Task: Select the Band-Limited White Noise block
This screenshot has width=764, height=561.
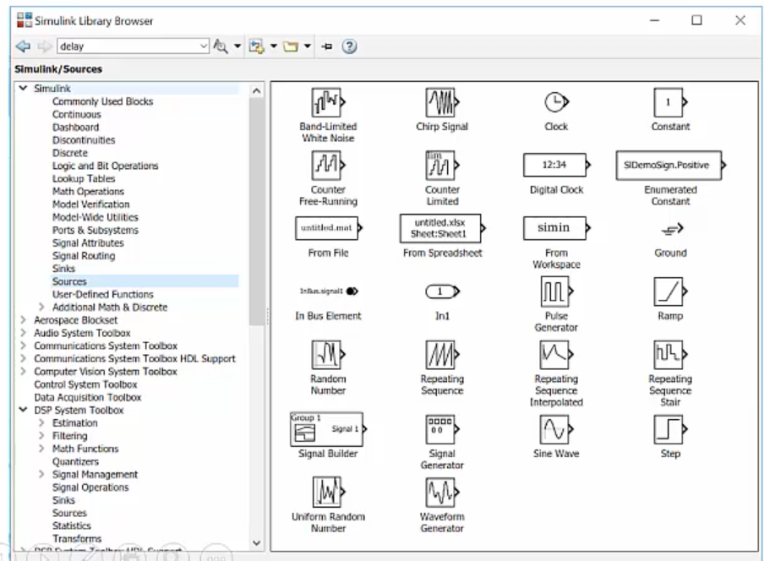Action: pyautogui.click(x=329, y=102)
